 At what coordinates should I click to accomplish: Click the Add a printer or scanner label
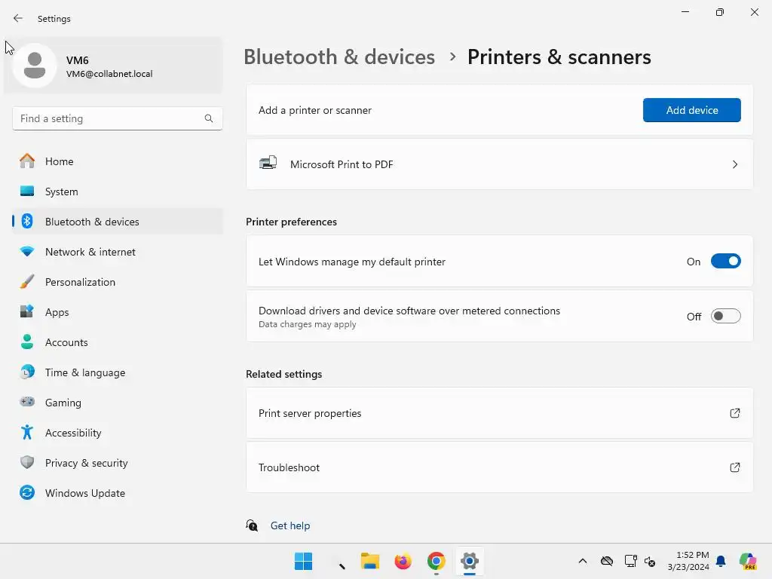(x=315, y=110)
